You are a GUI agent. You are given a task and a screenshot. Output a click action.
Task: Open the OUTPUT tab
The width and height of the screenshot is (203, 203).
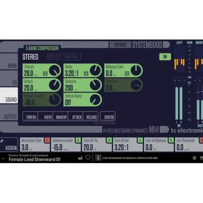[9, 113]
